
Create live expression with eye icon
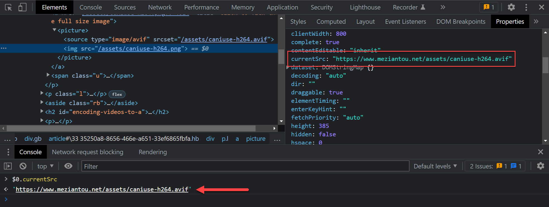[68, 166]
